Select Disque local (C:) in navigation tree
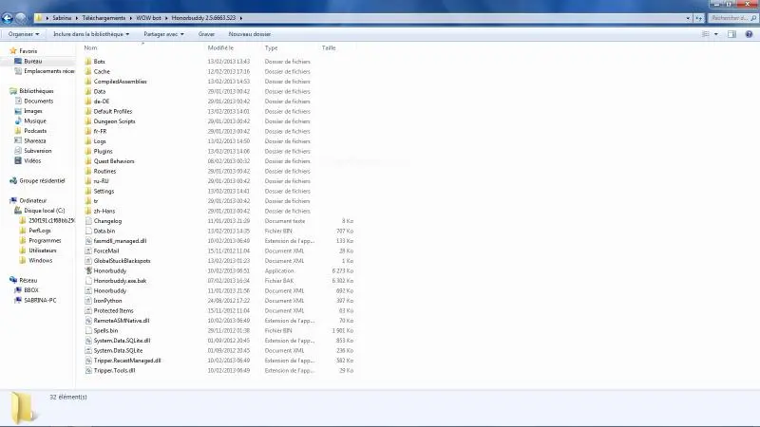Screen dimensions: 760x427 [x=44, y=210]
